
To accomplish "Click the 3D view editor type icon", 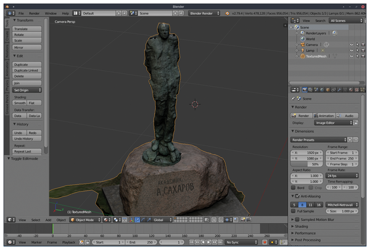I will click(x=10, y=220).
